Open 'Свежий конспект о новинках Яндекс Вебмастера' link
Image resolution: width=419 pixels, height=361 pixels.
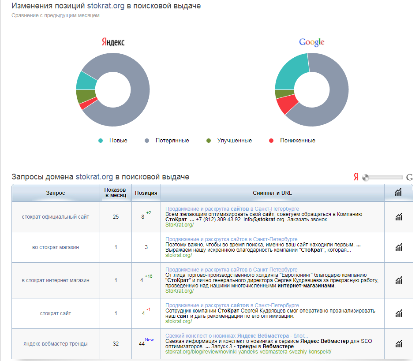[x=236, y=335]
